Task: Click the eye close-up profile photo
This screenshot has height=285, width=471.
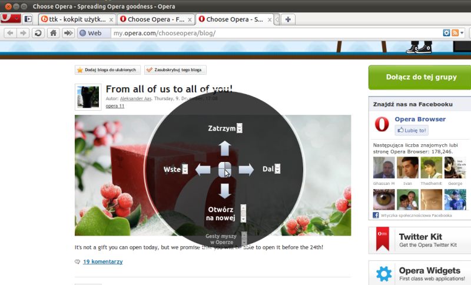Action: pos(384,200)
